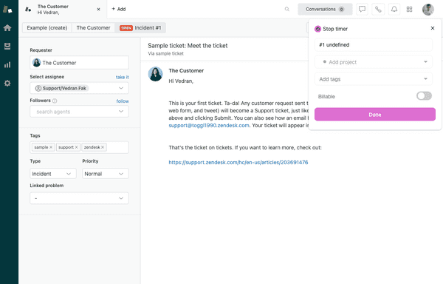The width and height of the screenshot is (443, 284).
Task: Open the phone talk icon
Action: 378,9
